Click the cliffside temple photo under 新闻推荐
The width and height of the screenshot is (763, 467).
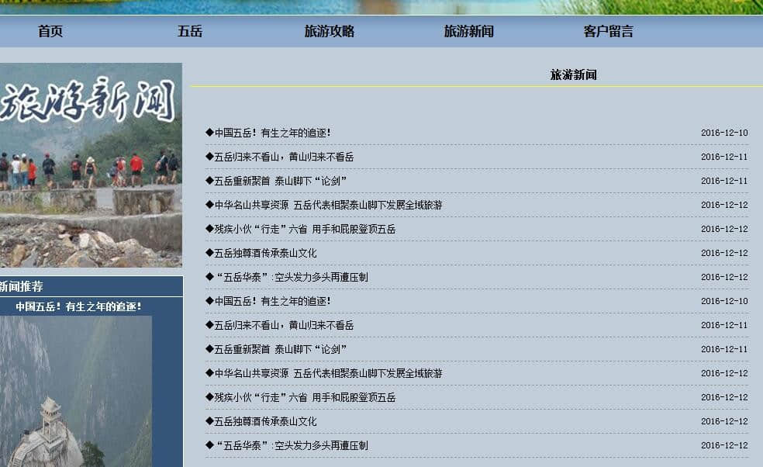tap(76, 390)
